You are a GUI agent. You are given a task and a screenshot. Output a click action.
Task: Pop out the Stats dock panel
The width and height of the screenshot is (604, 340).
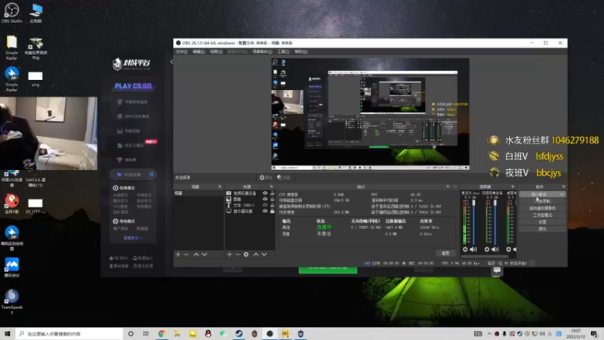click(x=448, y=187)
